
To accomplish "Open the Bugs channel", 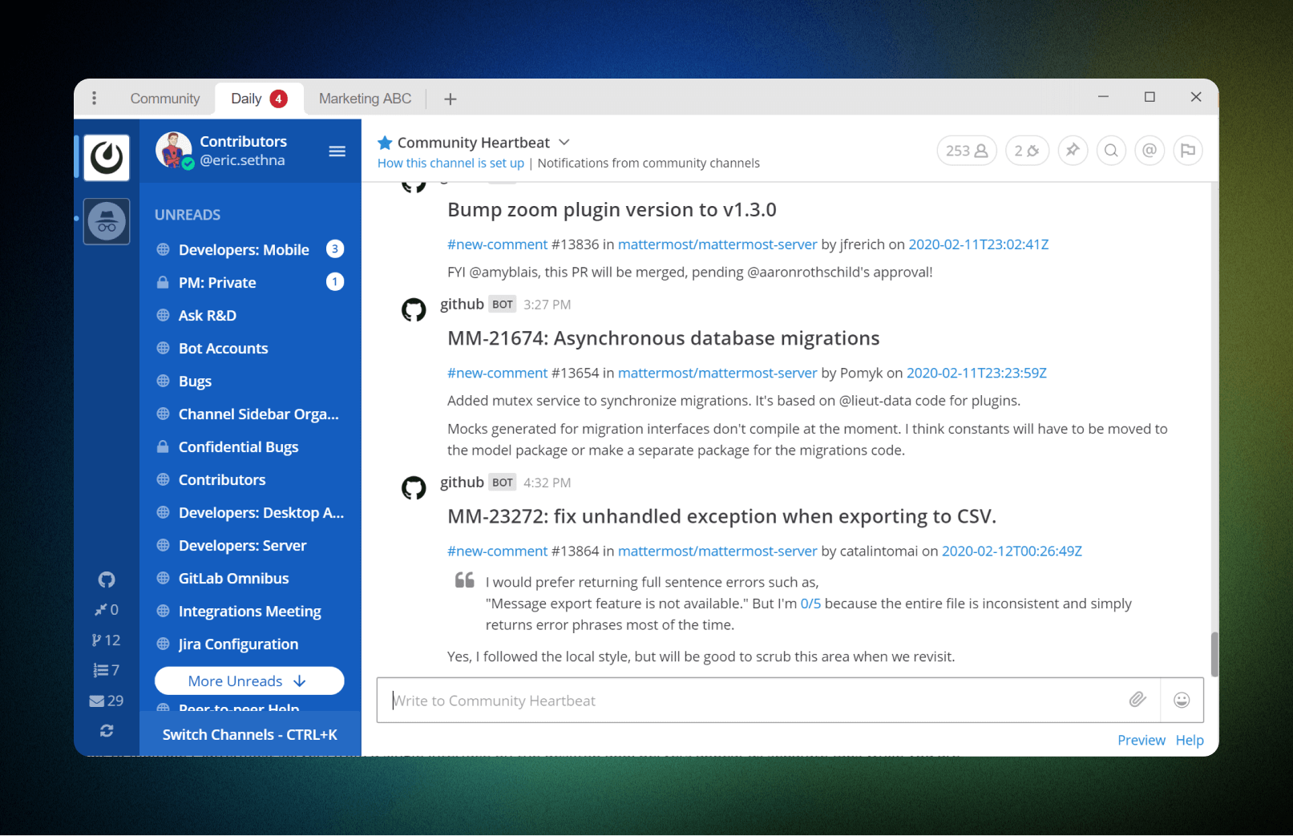I will point(250,381).
